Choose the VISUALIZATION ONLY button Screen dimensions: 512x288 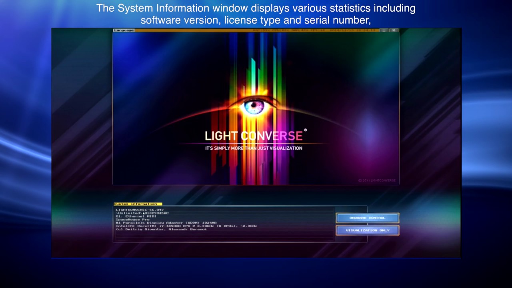coord(368,230)
